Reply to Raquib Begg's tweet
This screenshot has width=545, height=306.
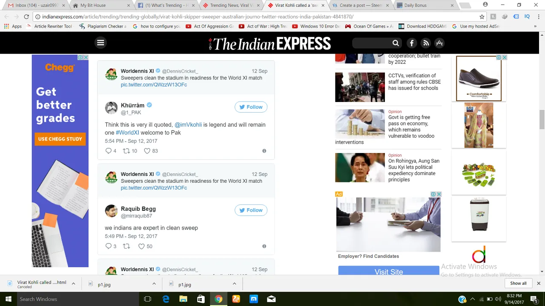tap(109, 246)
